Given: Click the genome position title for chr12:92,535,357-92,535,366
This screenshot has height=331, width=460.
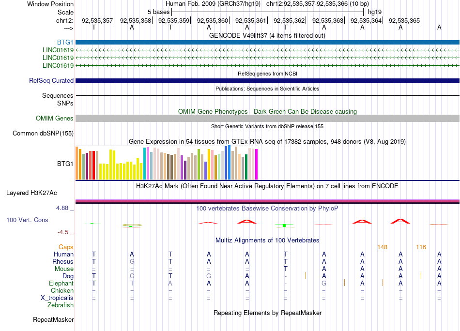Looking at the screenshot, I should coord(267,4).
